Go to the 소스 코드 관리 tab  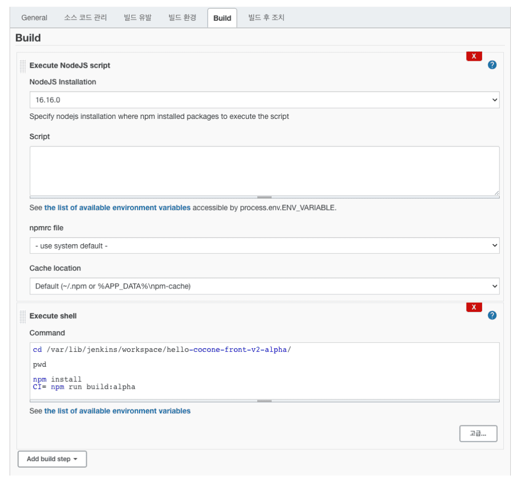coord(85,18)
